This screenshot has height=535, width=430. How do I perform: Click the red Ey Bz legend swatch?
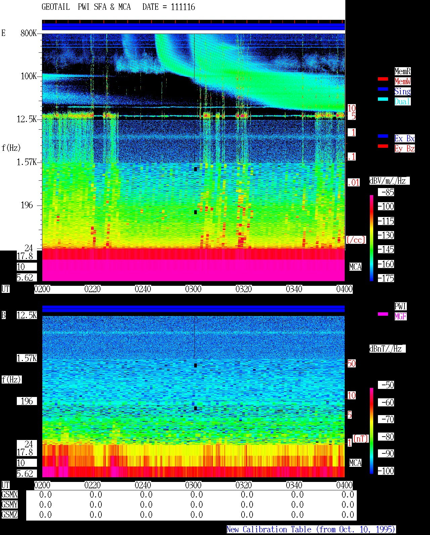tap(383, 146)
